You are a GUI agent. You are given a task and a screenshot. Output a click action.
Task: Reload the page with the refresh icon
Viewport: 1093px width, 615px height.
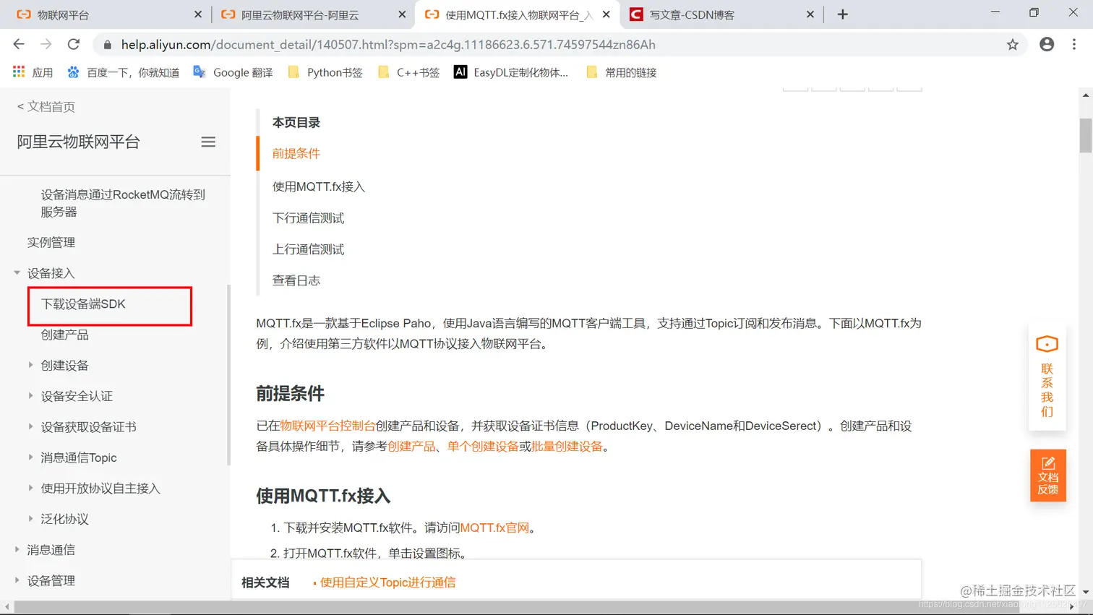74,44
